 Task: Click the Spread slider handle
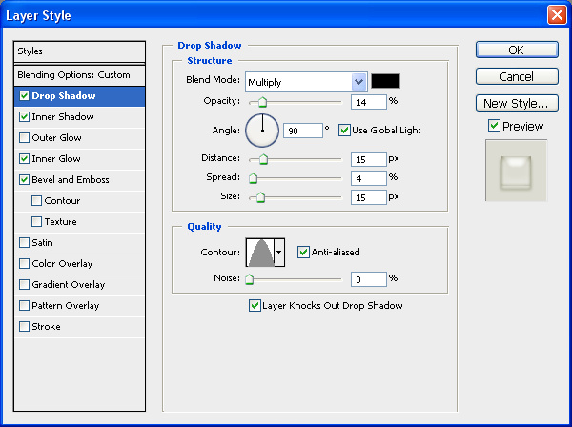pyautogui.click(x=253, y=178)
